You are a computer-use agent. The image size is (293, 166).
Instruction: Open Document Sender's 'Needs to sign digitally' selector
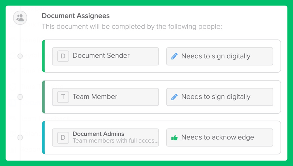220,56
